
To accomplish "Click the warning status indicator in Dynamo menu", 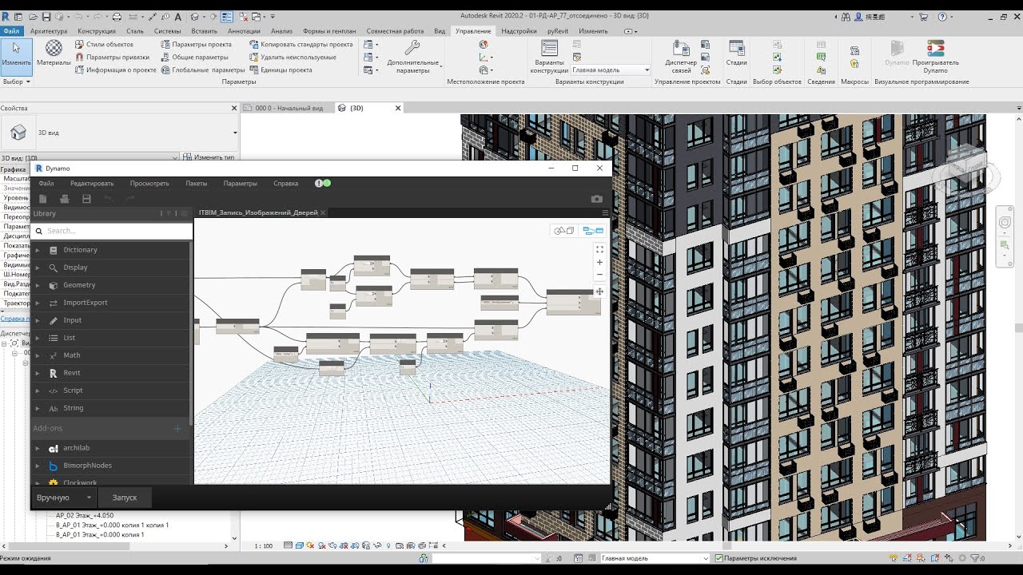I will click(322, 183).
